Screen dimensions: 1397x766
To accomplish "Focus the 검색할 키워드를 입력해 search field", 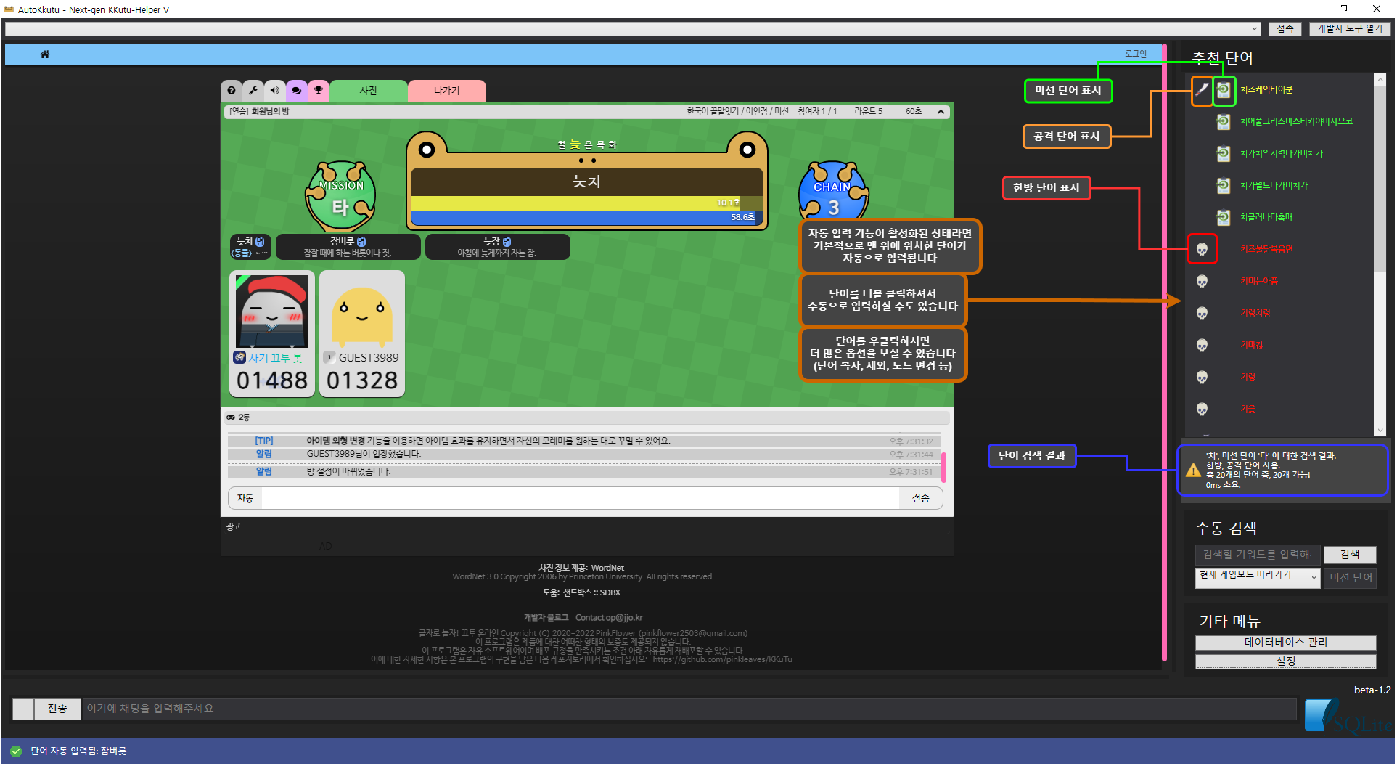I will point(1258,555).
